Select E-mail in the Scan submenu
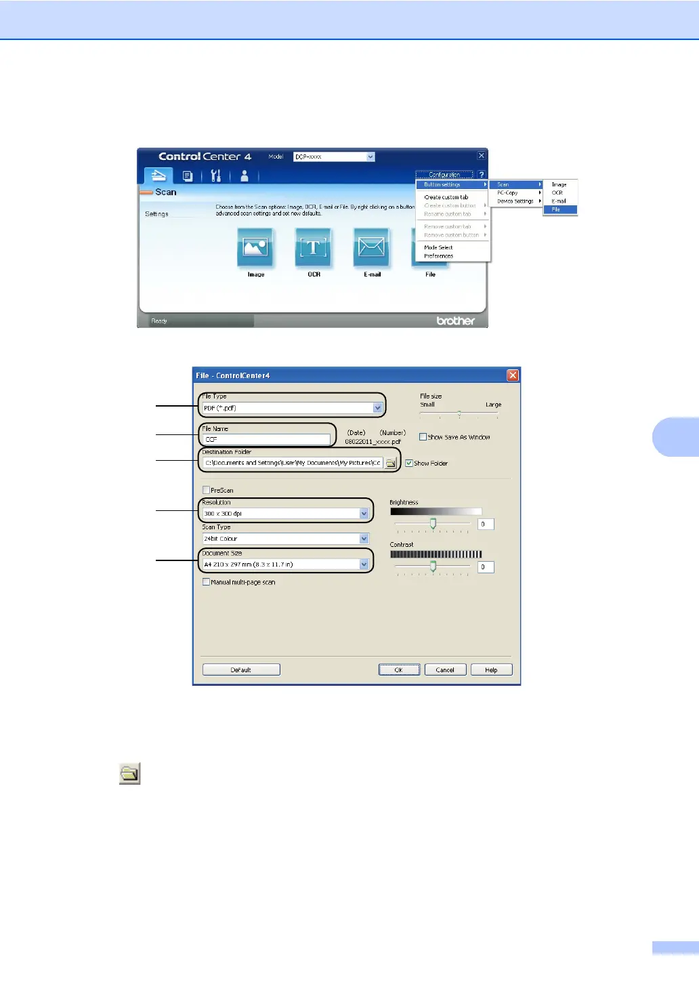This screenshot has width=699, height=988. tap(559, 201)
